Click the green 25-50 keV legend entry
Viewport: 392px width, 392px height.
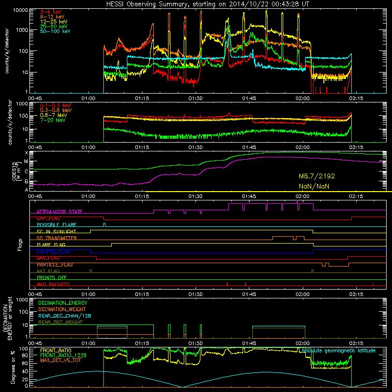(x=54, y=26)
